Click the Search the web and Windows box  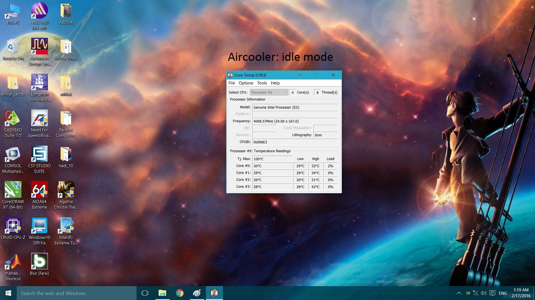77,293
